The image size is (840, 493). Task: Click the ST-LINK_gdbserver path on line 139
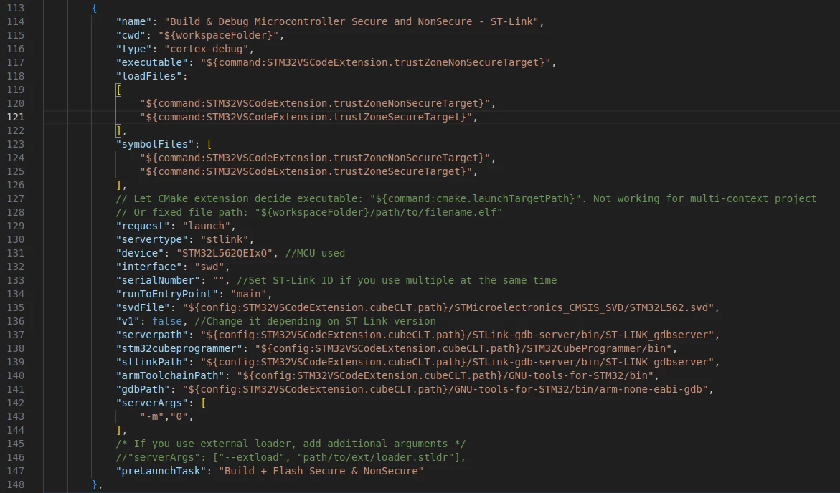457,363
